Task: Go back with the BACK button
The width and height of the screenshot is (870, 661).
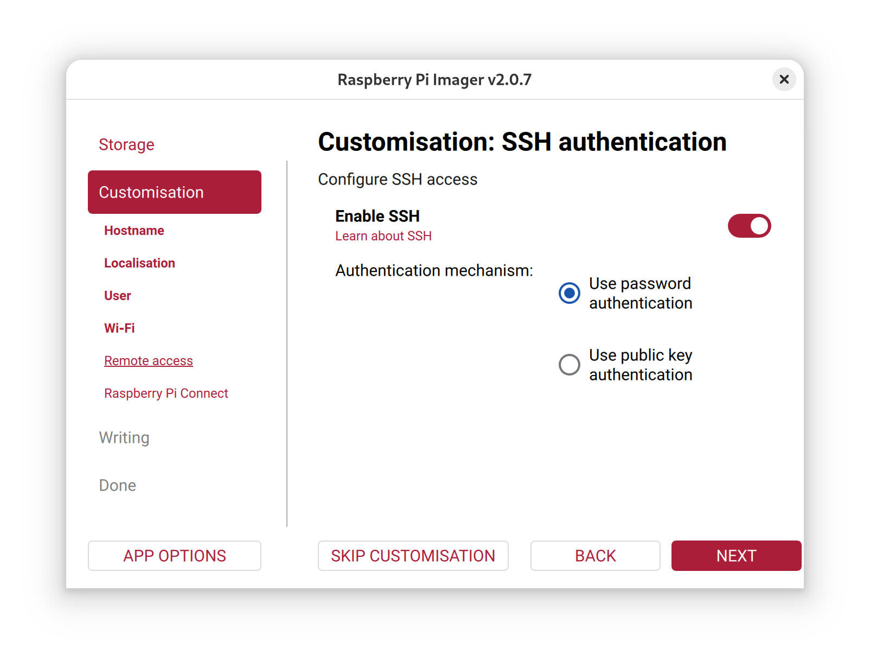Action: click(596, 556)
